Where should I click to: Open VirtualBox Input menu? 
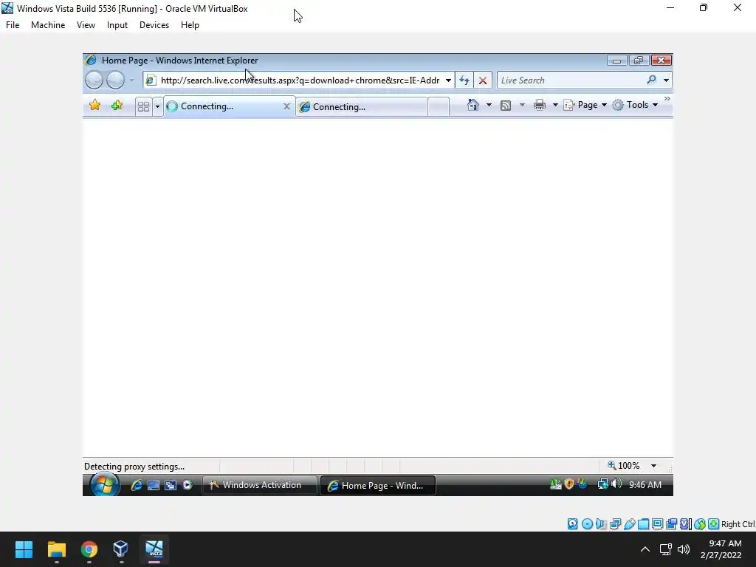pos(117,25)
